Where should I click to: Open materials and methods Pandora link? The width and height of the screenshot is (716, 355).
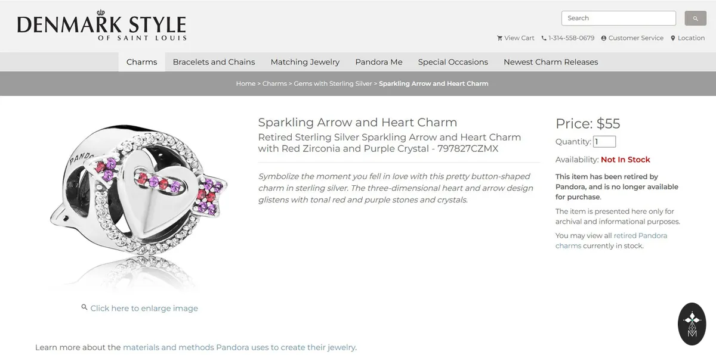tap(239, 347)
